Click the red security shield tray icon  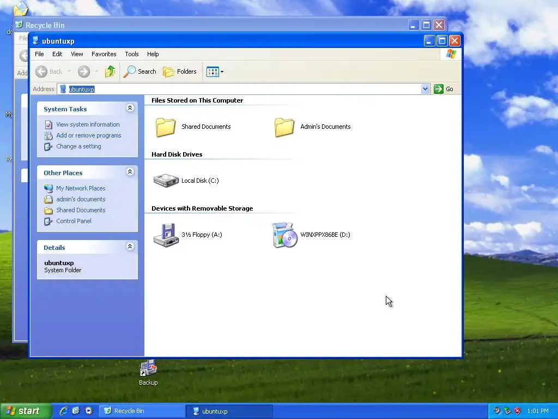coord(518,411)
